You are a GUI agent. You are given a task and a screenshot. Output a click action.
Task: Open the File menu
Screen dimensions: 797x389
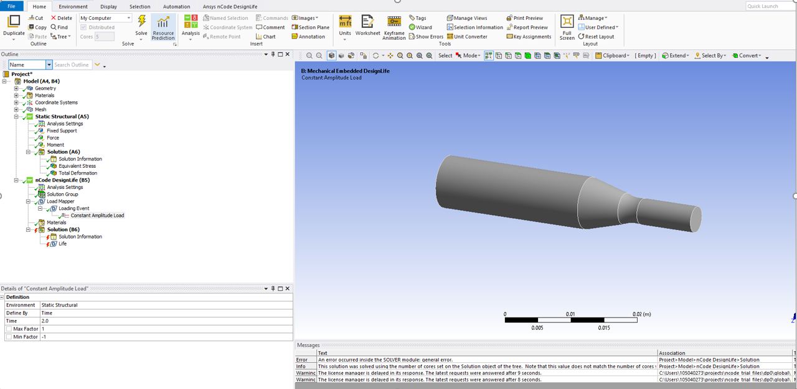(11, 7)
